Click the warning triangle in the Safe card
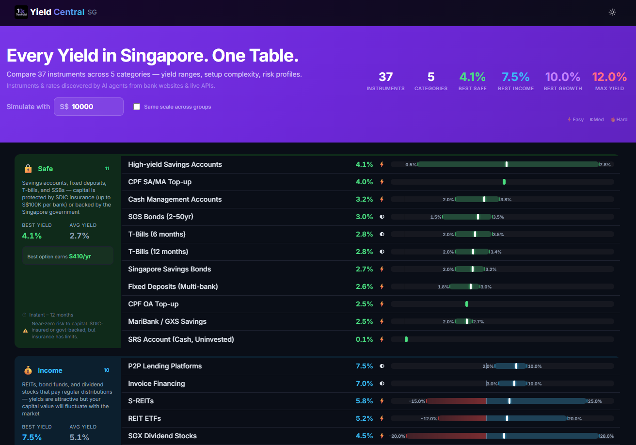The width and height of the screenshot is (636, 445). [x=26, y=330]
